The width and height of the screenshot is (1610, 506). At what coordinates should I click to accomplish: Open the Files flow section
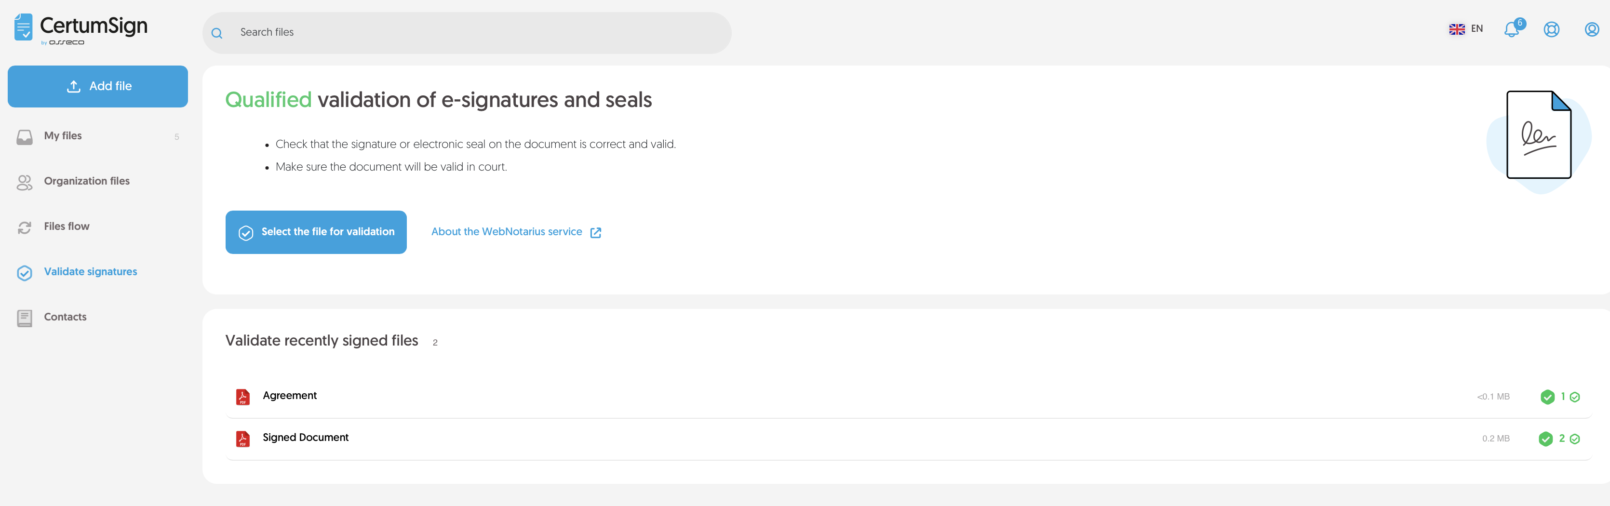(x=66, y=227)
